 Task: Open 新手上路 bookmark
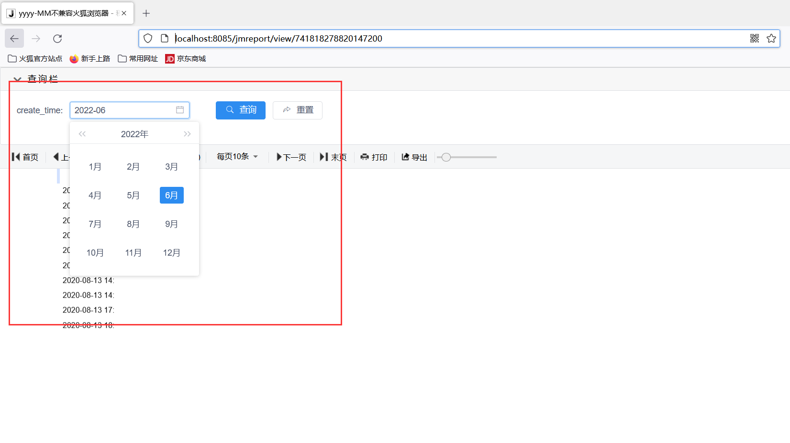tap(90, 58)
